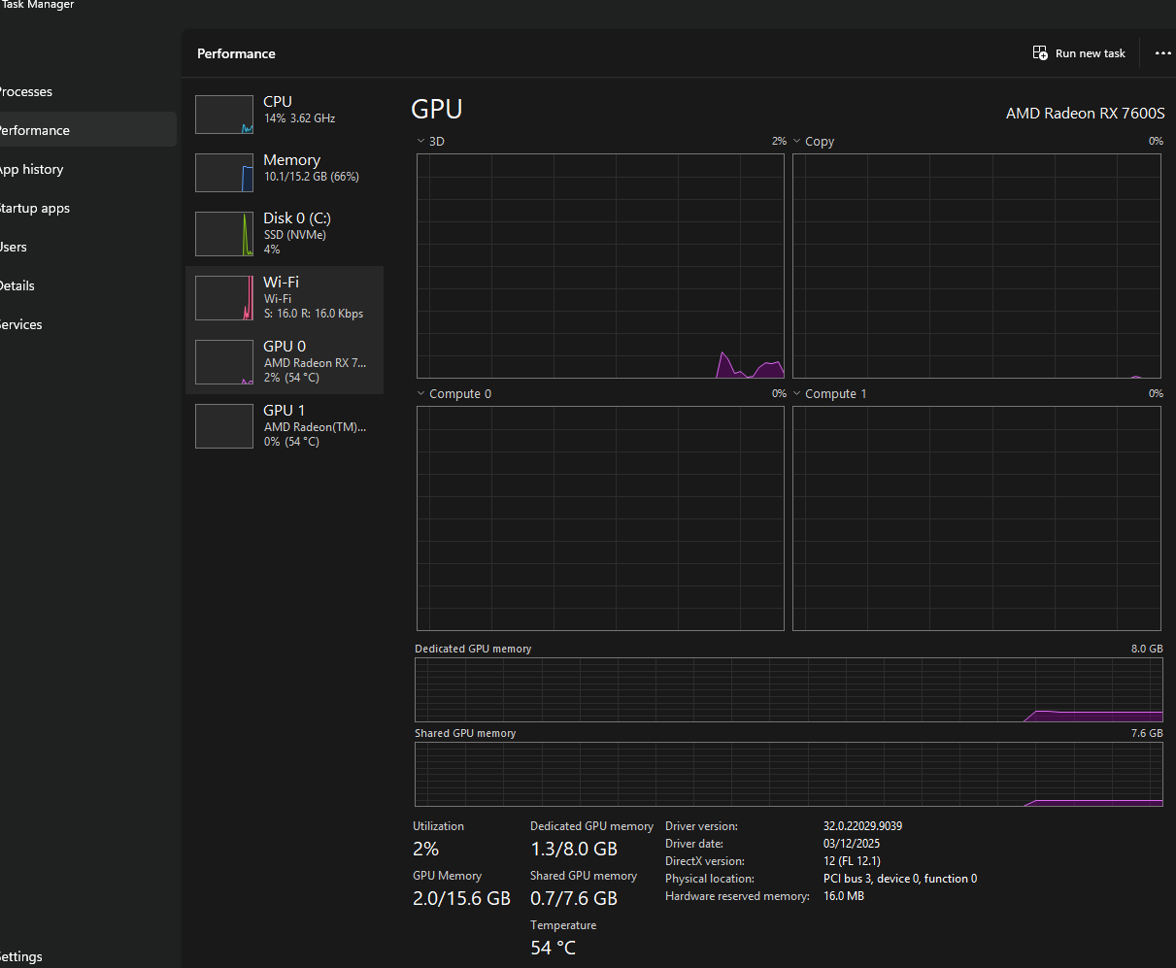The image size is (1176, 968).
Task: Select the Memory usage thumbnail graph
Action: point(224,173)
